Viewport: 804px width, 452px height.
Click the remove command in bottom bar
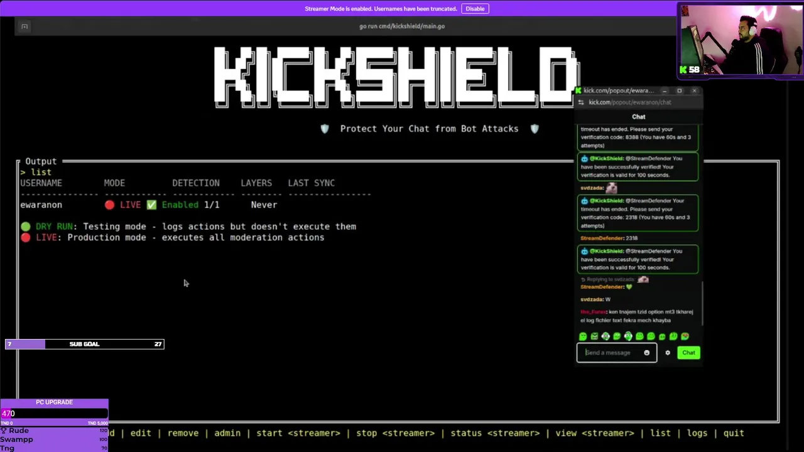(183, 433)
